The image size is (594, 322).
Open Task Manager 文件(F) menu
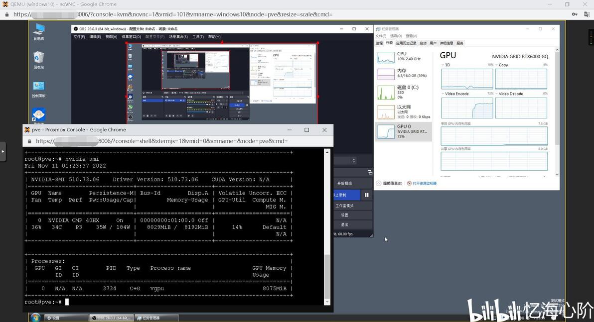point(380,36)
